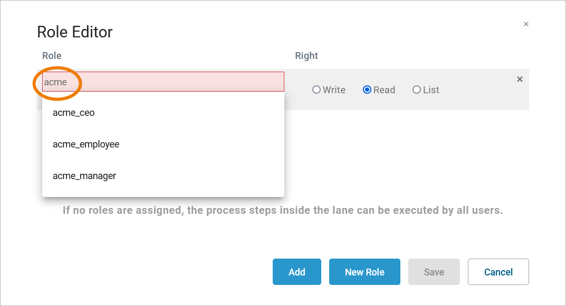The height and width of the screenshot is (306, 566).
Task: Click the Right column header
Action: point(306,56)
